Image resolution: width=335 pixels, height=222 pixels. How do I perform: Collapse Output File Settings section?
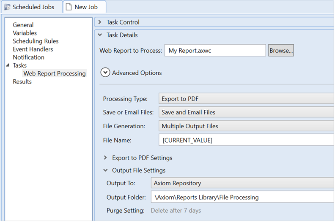coord(105,171)
